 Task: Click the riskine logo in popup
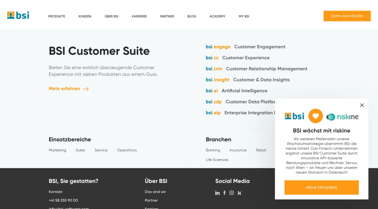(x=342, y=117)
